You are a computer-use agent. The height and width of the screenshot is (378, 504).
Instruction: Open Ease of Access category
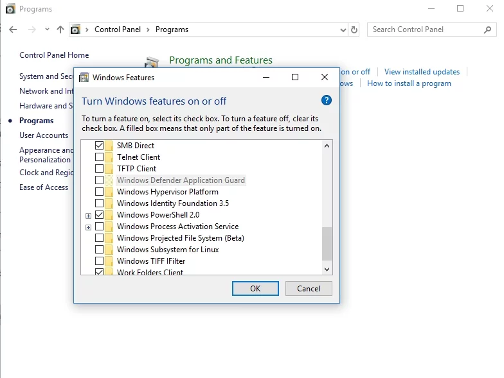click(44, 187)
